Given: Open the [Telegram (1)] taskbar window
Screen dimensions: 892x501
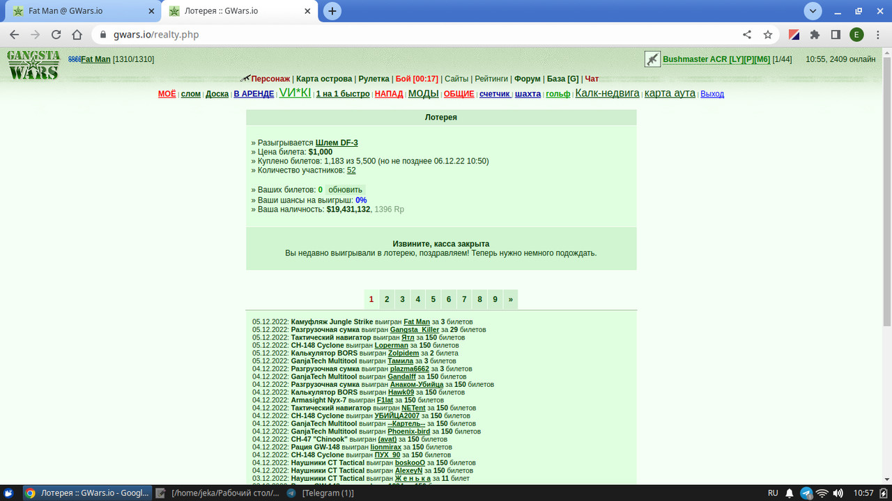Looking at the screenshot, I should pyautogui.click(x=321, y=493).
